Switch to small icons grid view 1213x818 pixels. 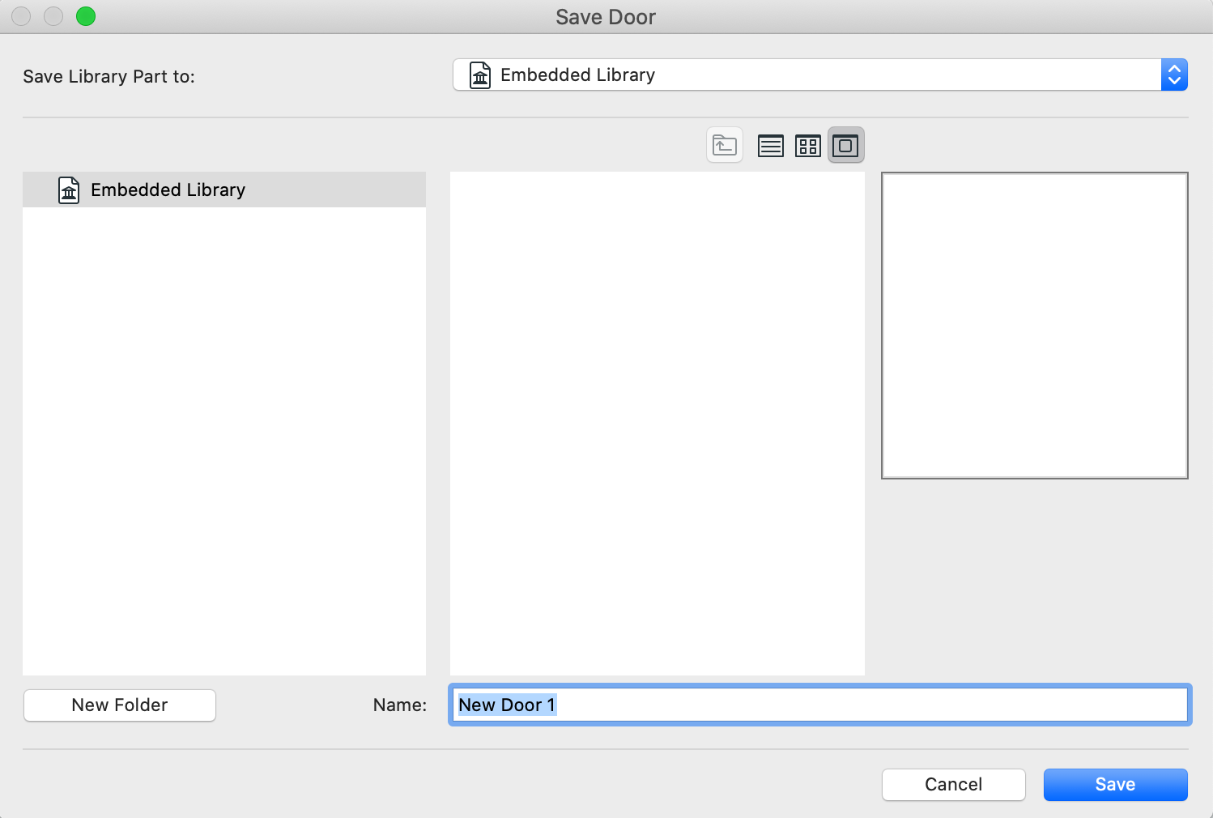pos(808,146)
